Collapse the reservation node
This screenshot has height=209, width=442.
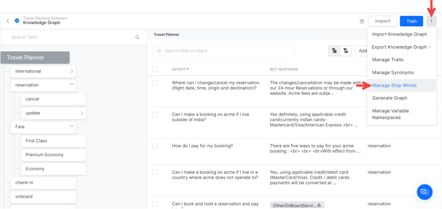click(72, 85)
